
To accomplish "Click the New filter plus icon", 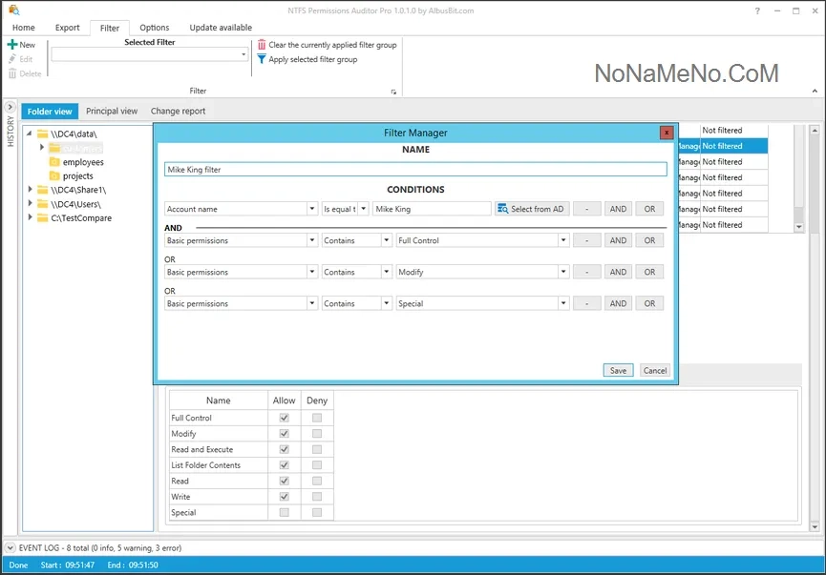I will [x=12, y=45].
